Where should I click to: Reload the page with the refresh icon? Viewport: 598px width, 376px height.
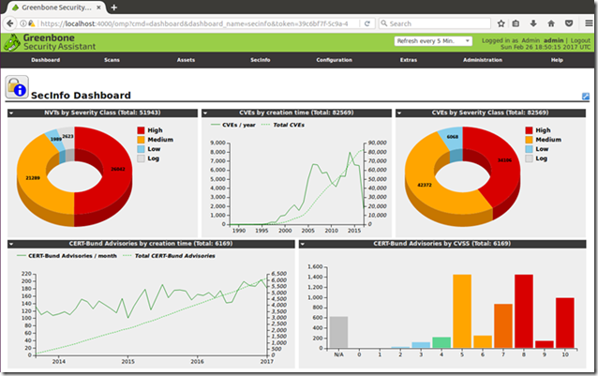[366, 23]
